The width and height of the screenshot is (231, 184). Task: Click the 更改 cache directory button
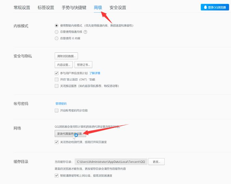[x=156, y=162]
